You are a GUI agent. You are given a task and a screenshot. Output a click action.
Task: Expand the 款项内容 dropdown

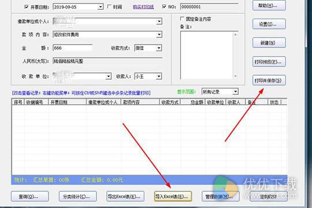pos(159,35)
